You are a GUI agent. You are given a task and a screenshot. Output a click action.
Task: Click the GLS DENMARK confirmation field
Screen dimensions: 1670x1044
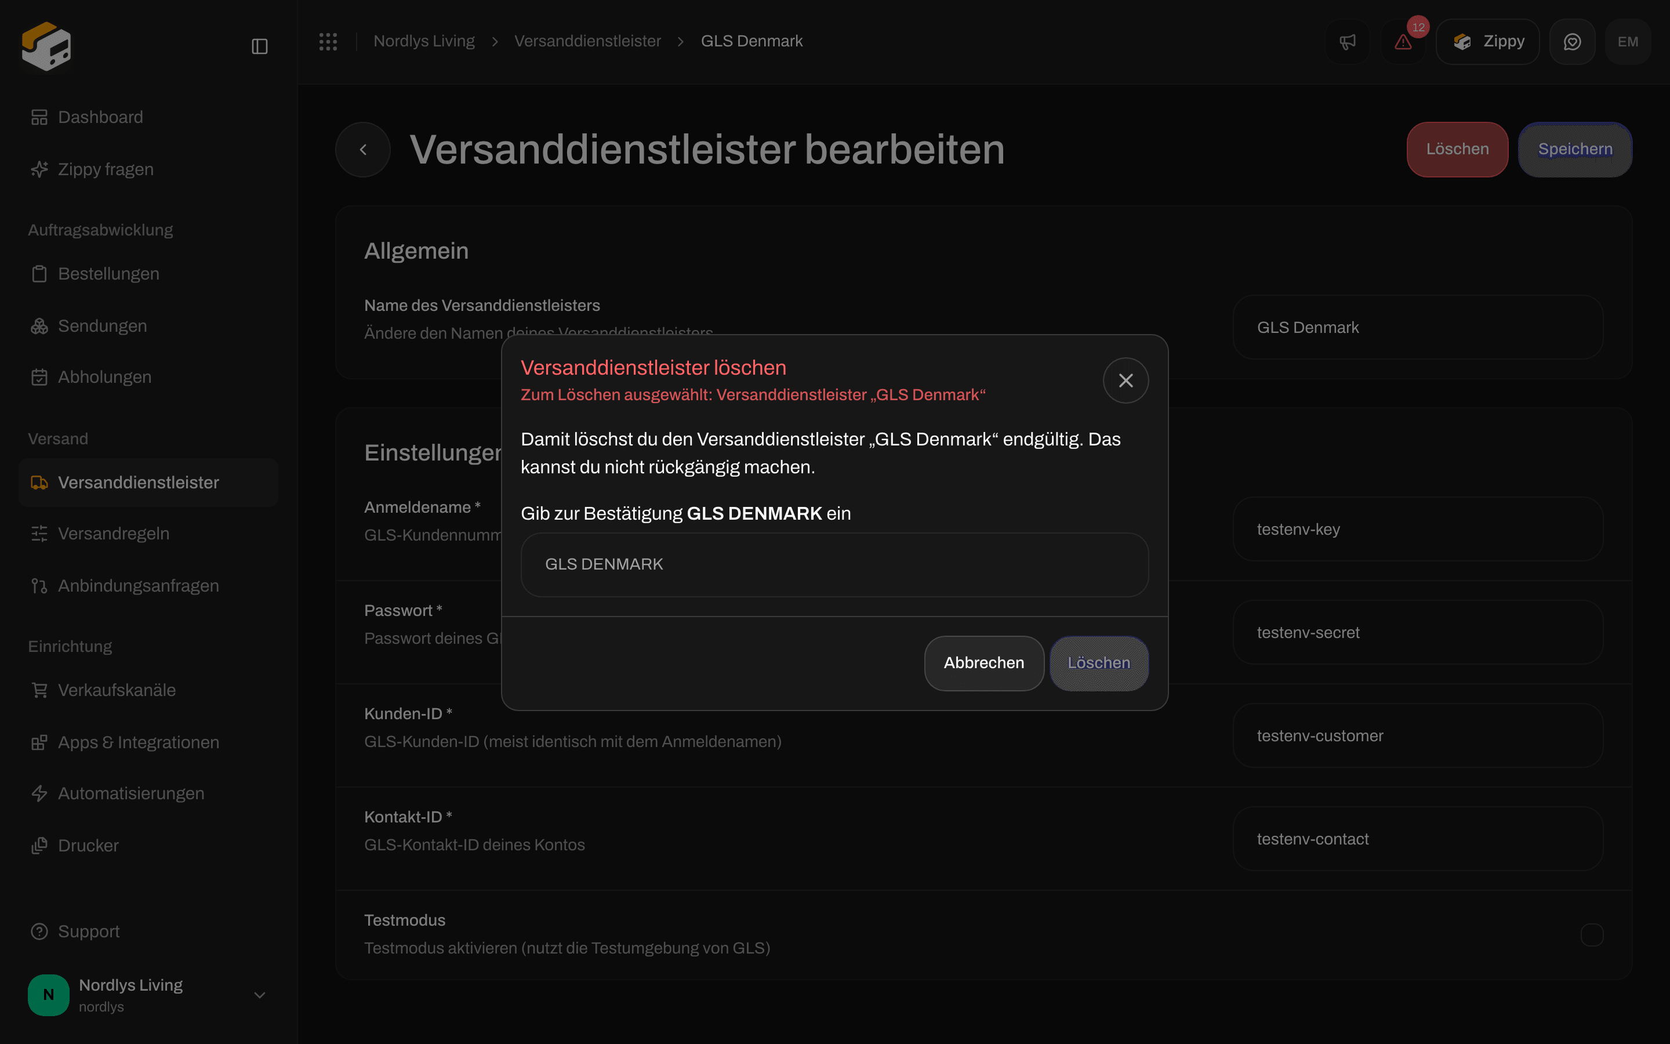834,565
